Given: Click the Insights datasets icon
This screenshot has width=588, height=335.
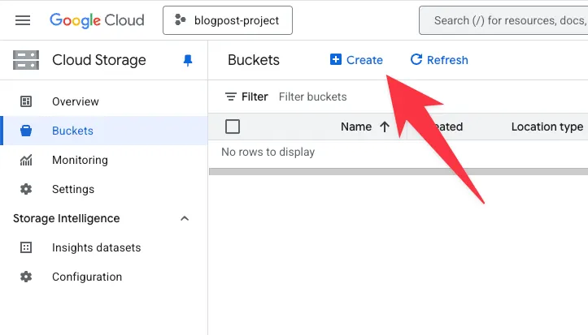Looking at the screenshot, I should (x=26, y=247).
